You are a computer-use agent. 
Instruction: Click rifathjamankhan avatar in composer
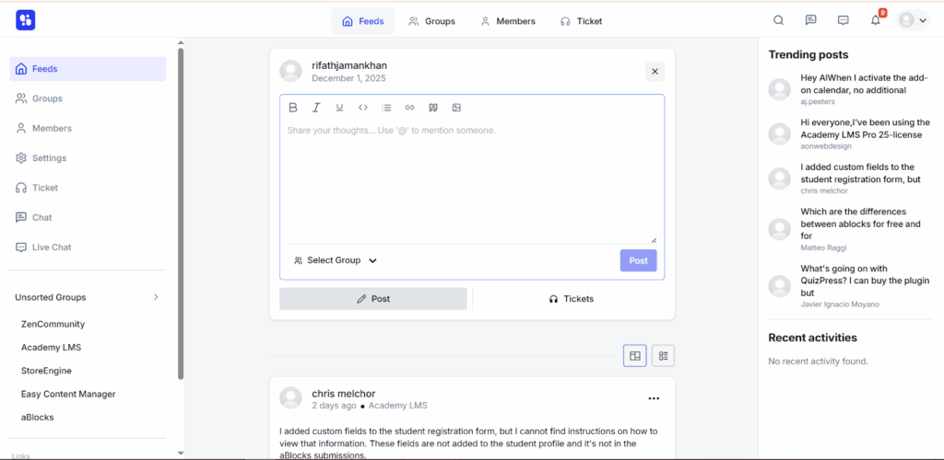[290, 72]
